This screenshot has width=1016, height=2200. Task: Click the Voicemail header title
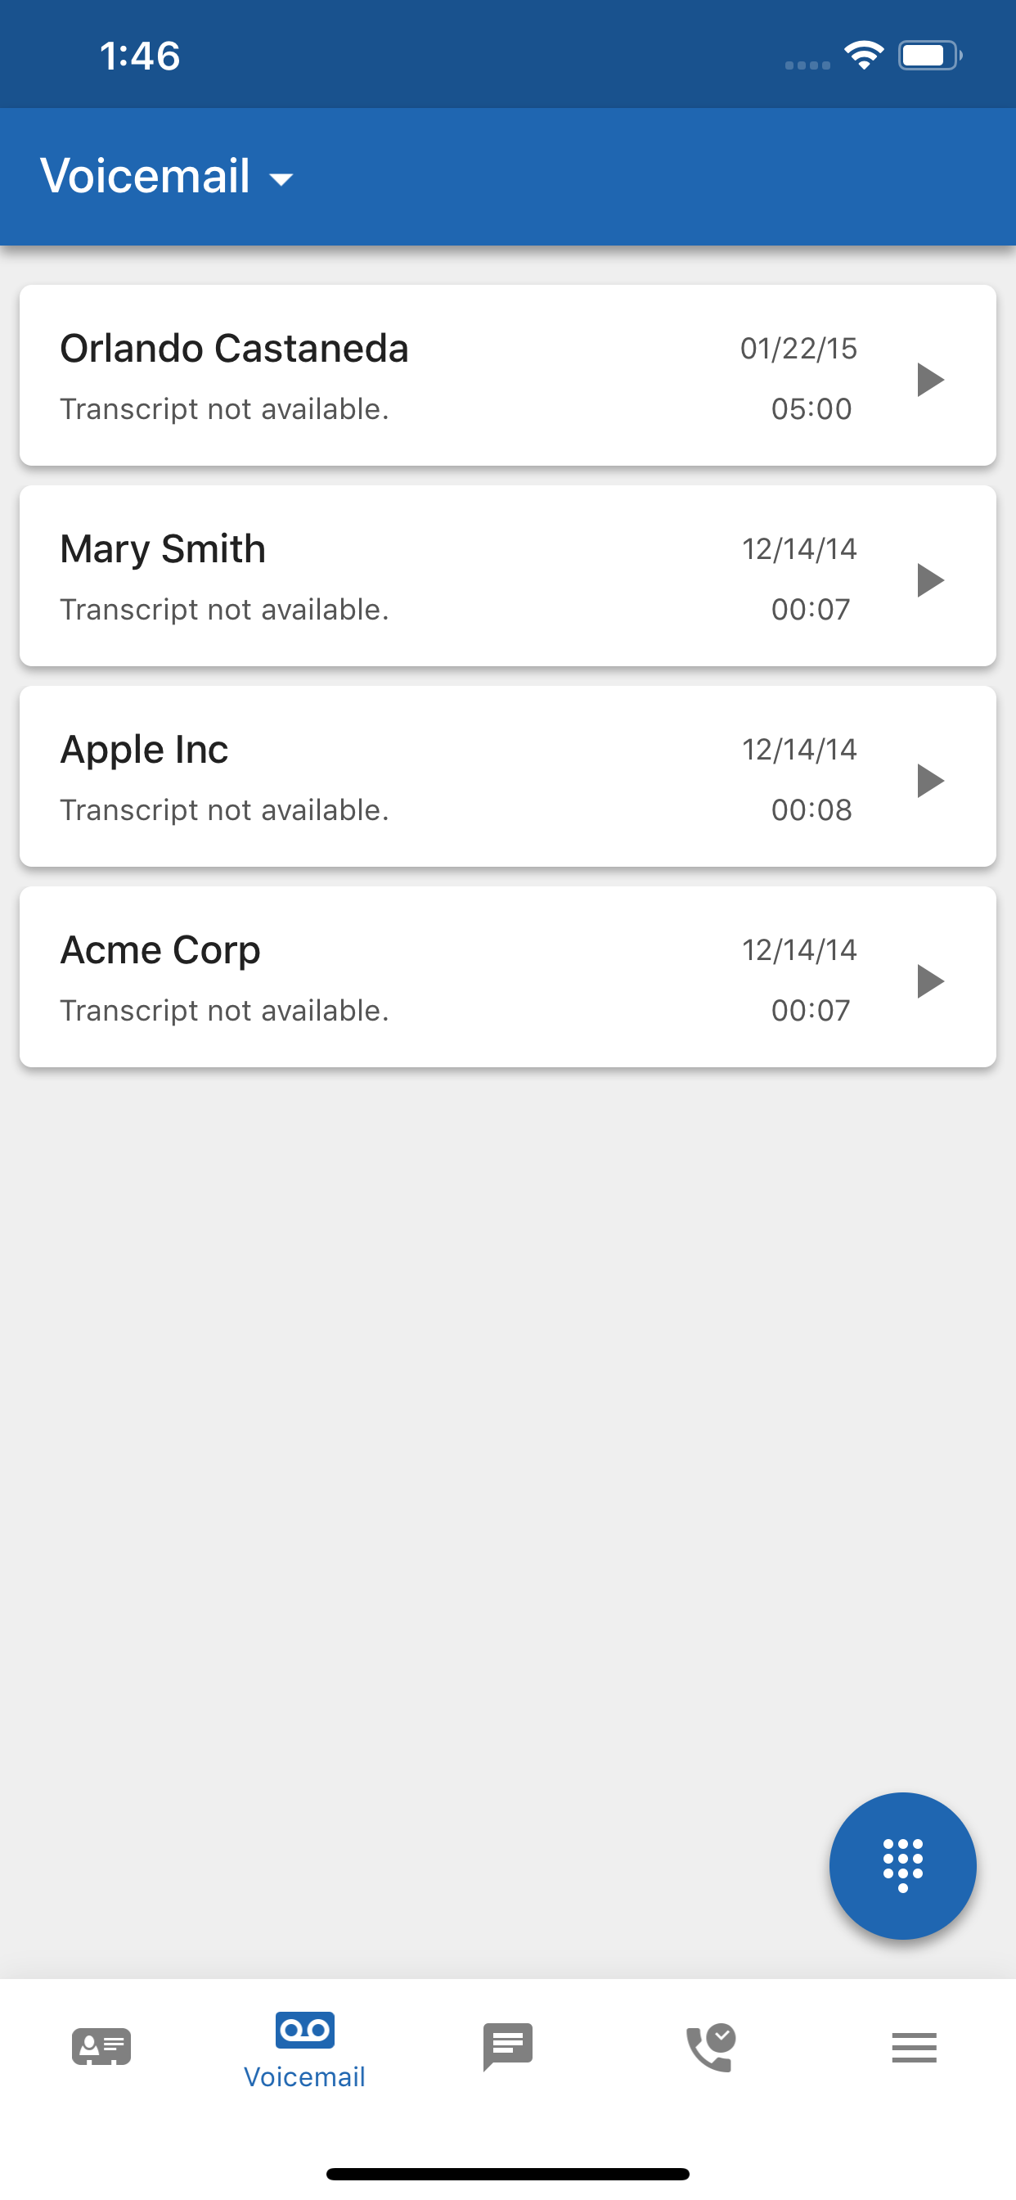[145, 176]
